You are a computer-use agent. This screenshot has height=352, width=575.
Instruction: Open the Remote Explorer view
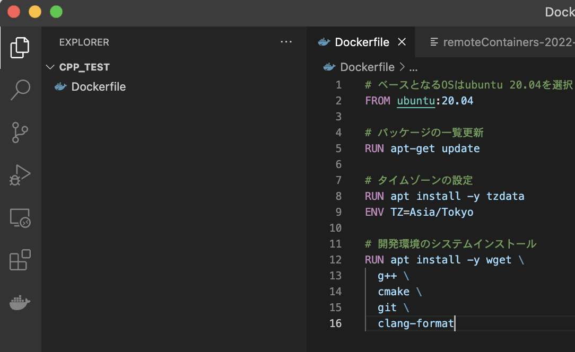coord(20,218)
